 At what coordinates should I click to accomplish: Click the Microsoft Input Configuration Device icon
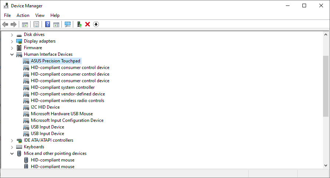(26, 120)
